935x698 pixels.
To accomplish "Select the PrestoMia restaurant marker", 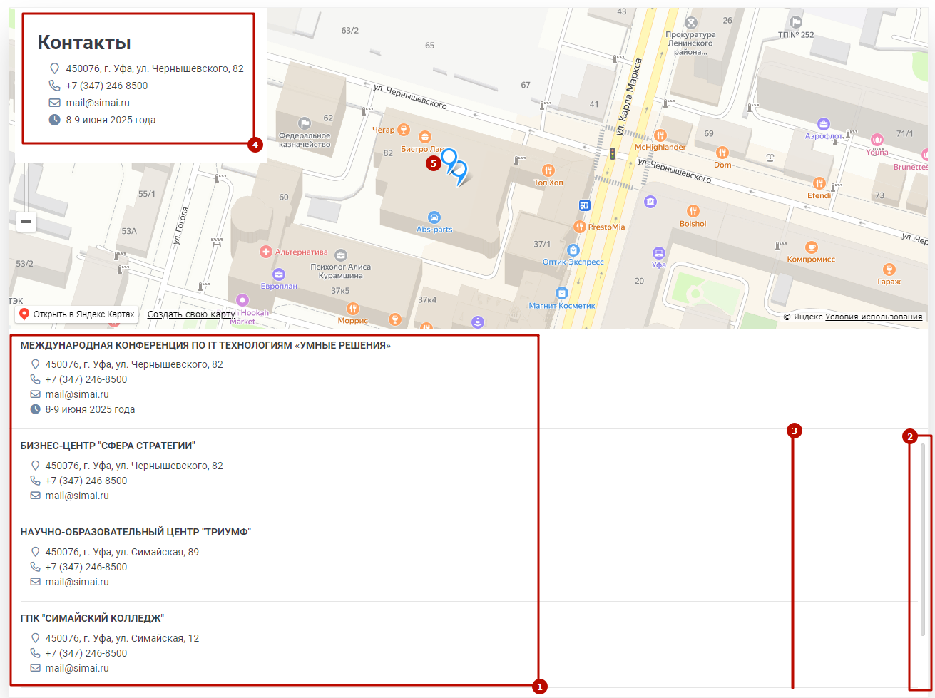I will 580,227.
